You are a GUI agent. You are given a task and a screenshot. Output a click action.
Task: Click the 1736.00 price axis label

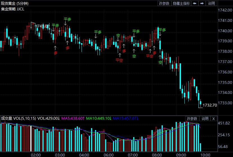click(x=225, y=72)
